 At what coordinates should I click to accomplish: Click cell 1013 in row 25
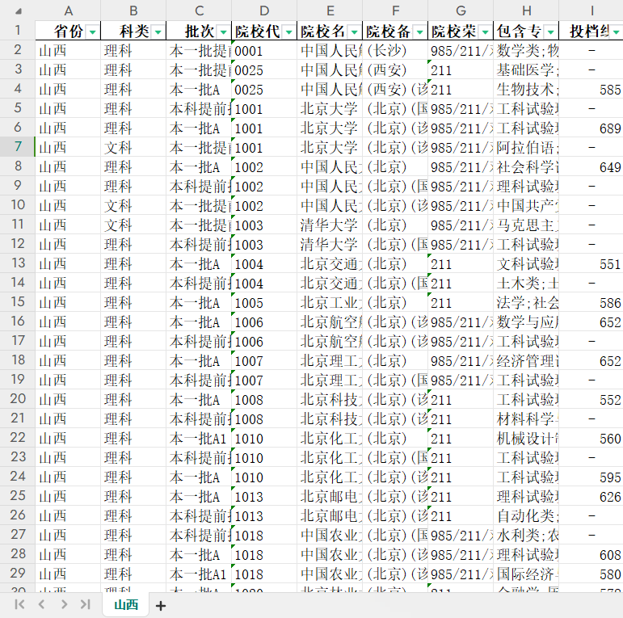[264, 497]
